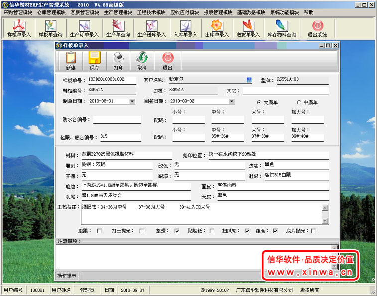Viewport: 377px width, 296px height.
Task: Click 鞋跟 field showing 客供315白跟
Action: tap(297, 176)
